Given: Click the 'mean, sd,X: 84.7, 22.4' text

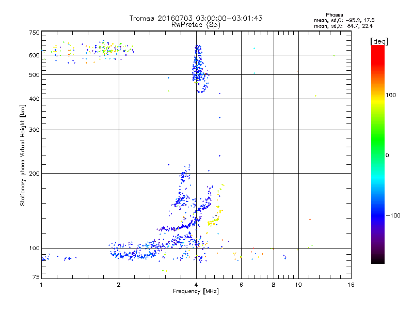Looking at the screenshot, I should (343, 26).
